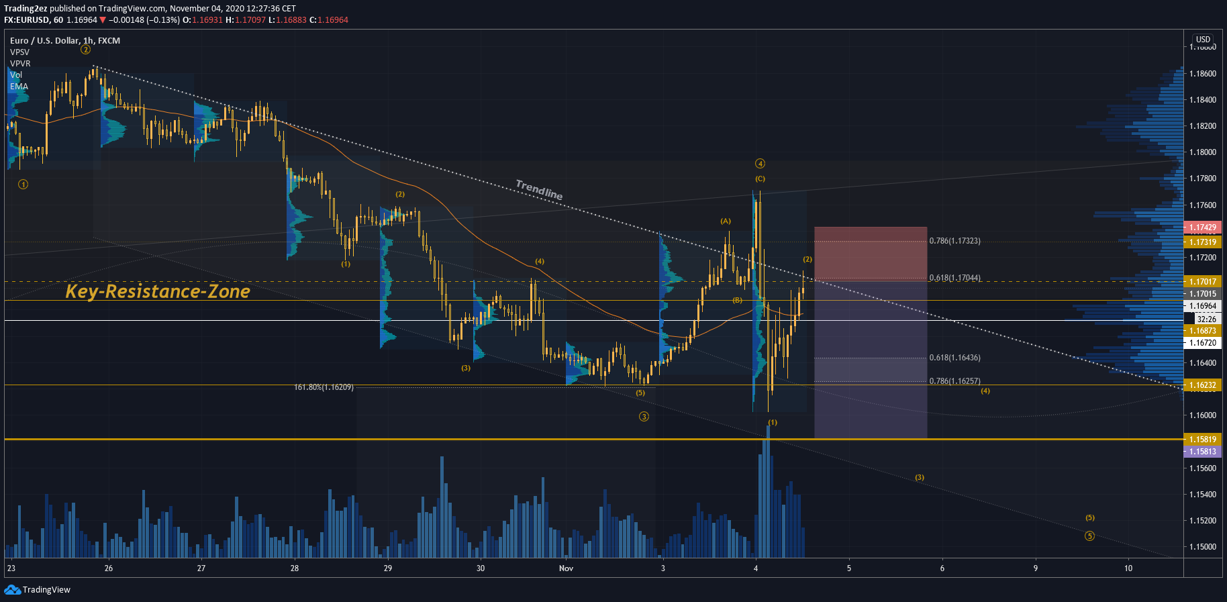Click the FX:EURUSD symbol in header
Screen dimensions: 1227x602
pos(27,20)
